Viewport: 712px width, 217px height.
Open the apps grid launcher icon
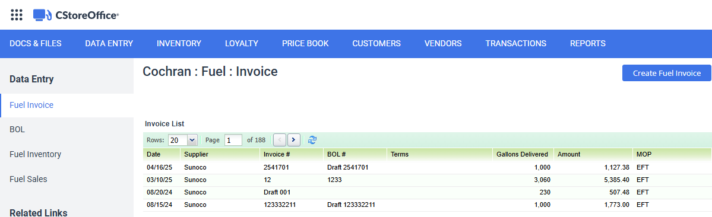(x=17, y=15)
